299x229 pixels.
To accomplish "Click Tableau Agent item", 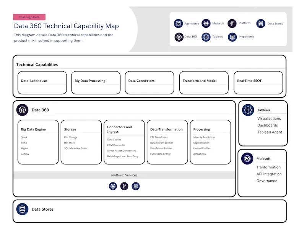I will click(270, 132).
